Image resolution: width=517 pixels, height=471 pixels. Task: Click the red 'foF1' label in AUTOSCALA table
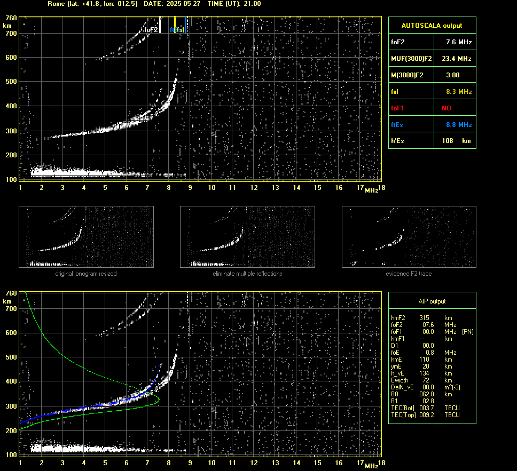point(397,108)
